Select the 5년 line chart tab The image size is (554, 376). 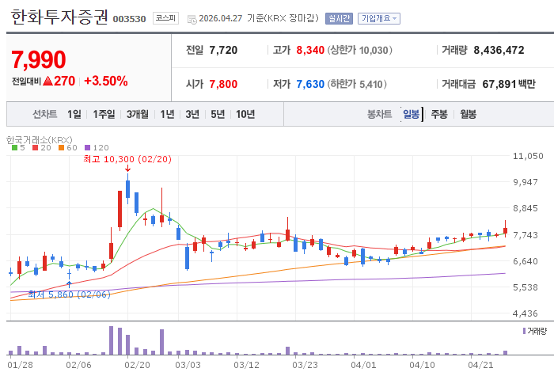(x=218, y=114)
